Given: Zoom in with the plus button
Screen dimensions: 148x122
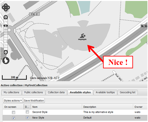Looking at the screenshot, I should 6,17.
